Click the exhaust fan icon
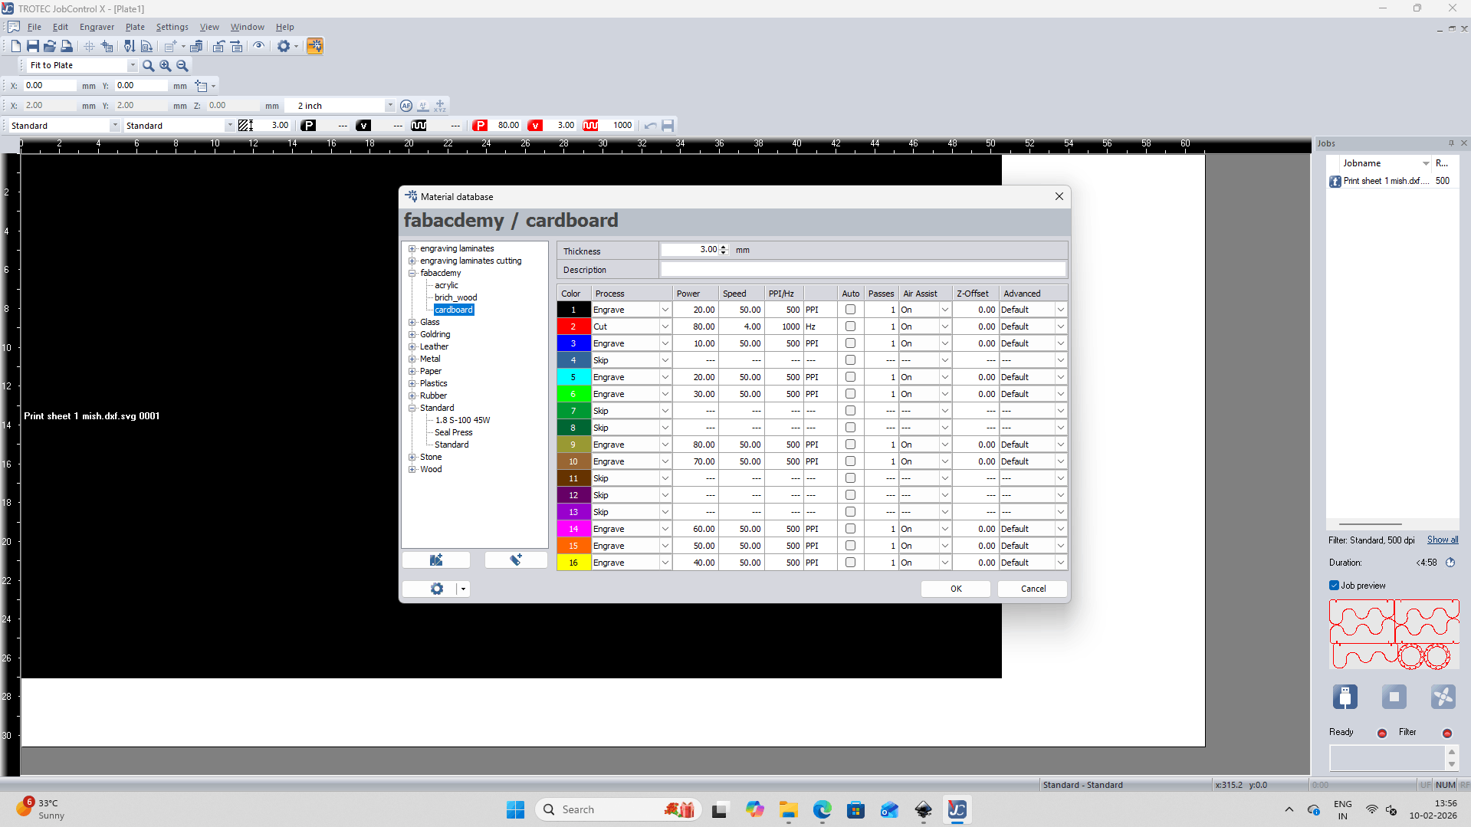Viewport: 1471px width, 827px height. point(1443,697)
